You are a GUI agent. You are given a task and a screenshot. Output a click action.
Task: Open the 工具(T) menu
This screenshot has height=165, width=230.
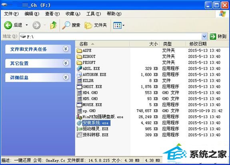94,14
